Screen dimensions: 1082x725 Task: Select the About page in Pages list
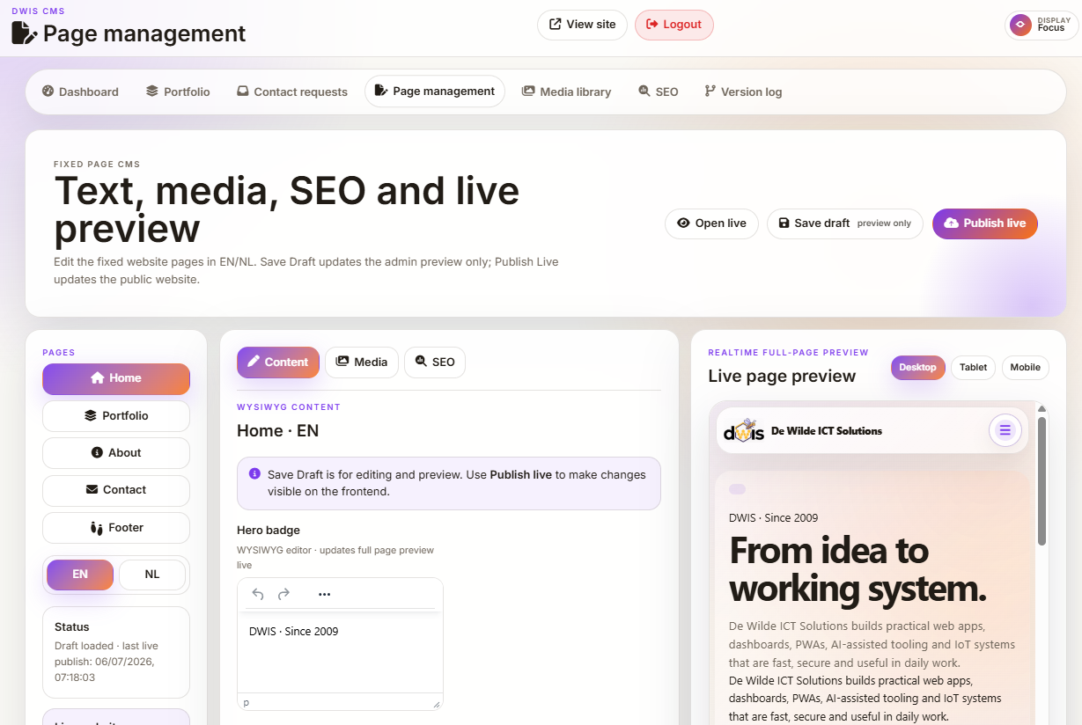click(116, 453)
